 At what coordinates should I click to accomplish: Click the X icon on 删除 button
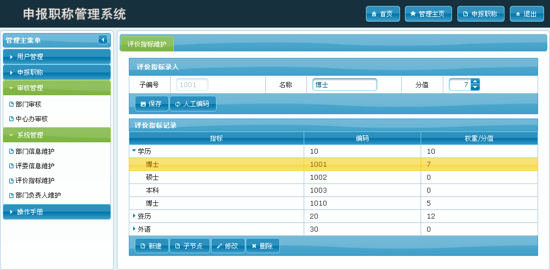254,246
